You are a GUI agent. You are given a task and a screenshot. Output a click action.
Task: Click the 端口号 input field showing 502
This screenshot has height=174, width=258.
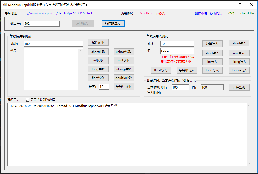coord(41,23)
